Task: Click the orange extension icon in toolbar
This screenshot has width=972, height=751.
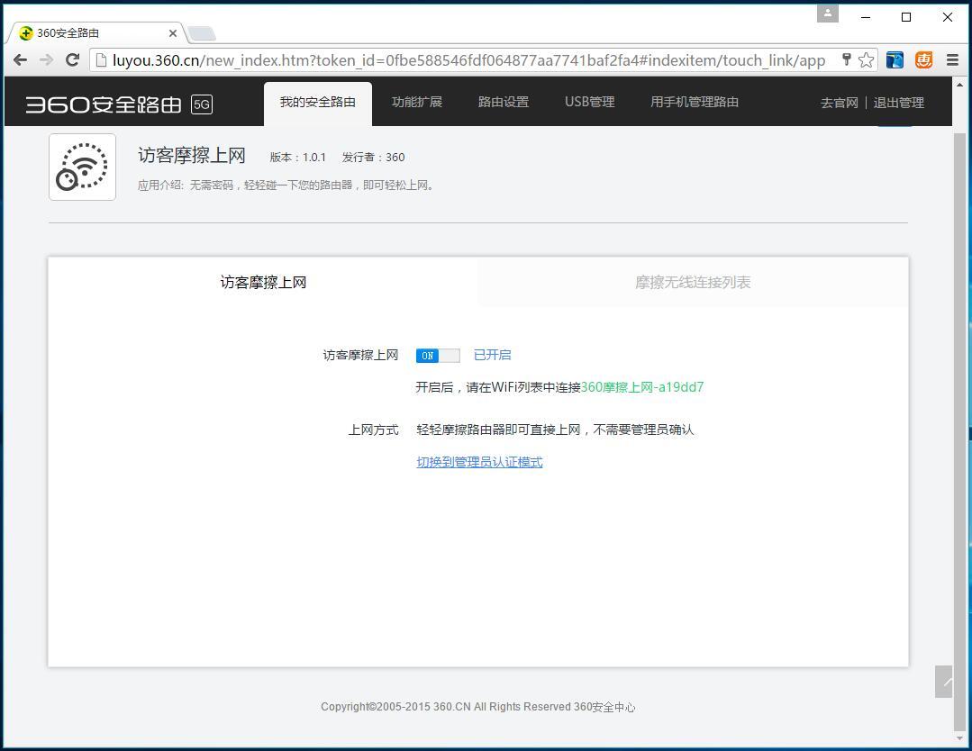Action: [x=922, y=59]
